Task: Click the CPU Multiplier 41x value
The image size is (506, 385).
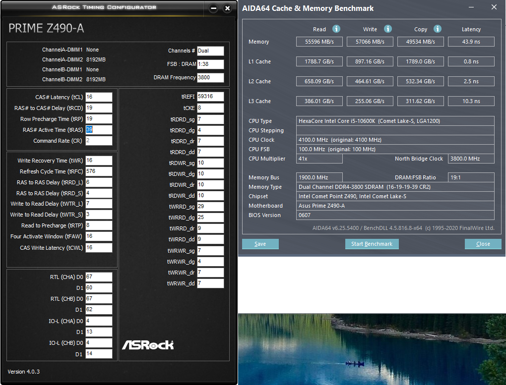Action: 319,159
